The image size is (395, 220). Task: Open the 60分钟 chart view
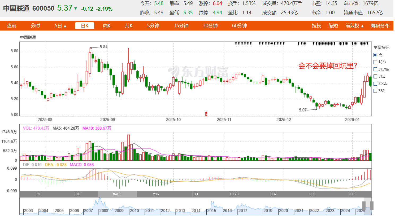(240, 26)
